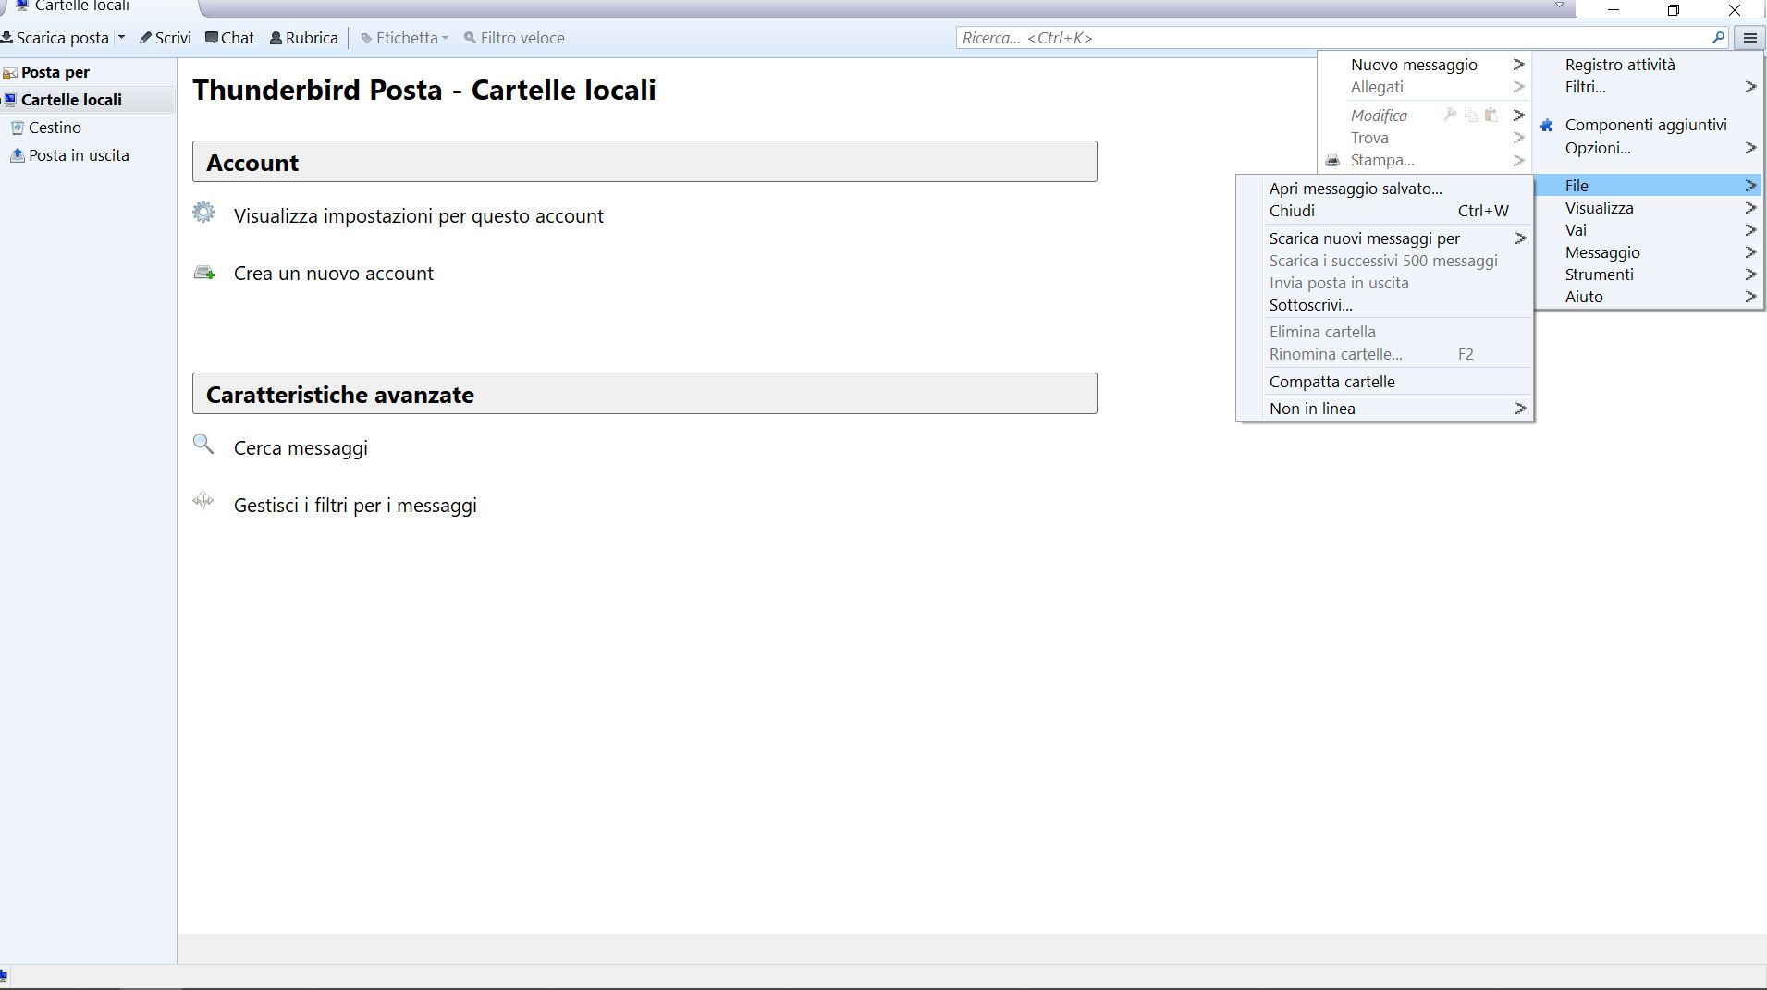Expand the Strumenti submenu arrow
This screenshot has width=1767, height=990.
(x=1750, y=275)
